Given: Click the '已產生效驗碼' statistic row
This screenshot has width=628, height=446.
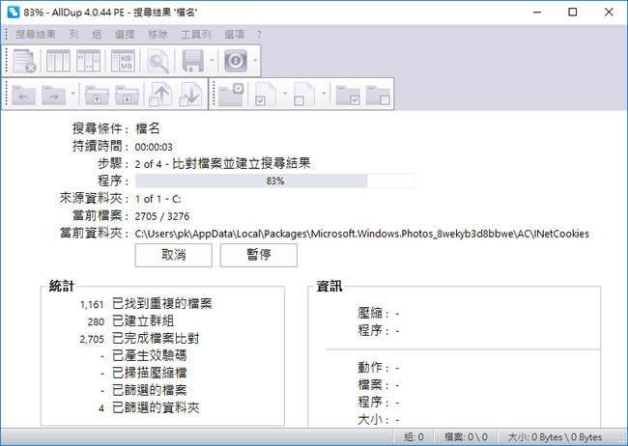Looking at the screenshot, I should tap(143, 356).
